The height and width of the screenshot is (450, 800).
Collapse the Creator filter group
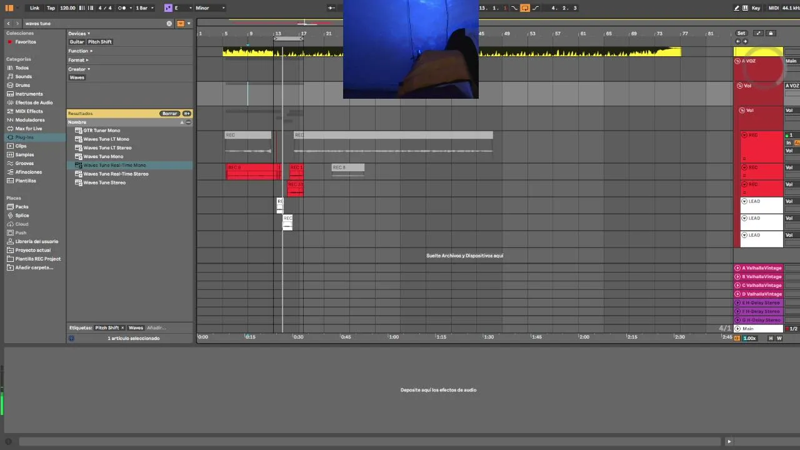pyautogui.click(x=79, y=69)
